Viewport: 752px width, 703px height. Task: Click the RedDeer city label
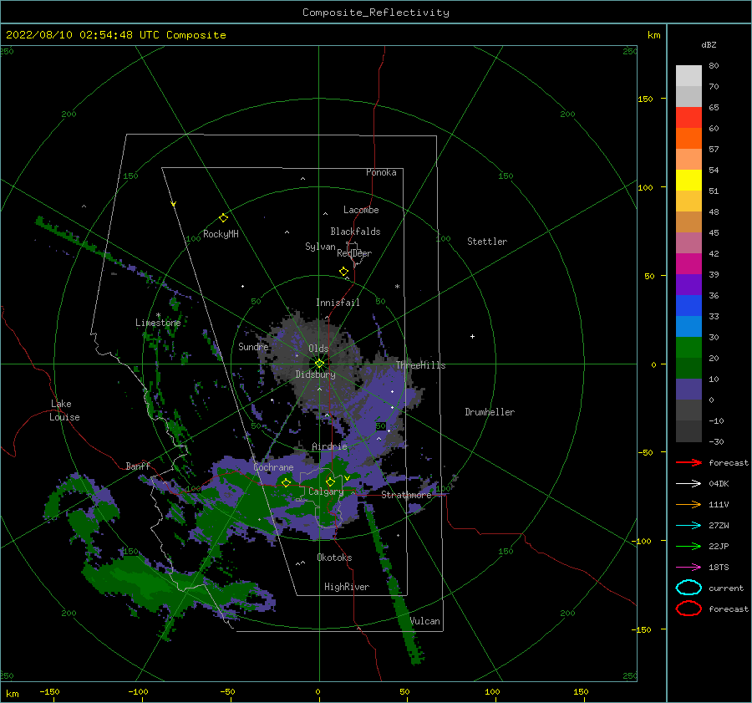pyautogui.click(x=354, y=253)
